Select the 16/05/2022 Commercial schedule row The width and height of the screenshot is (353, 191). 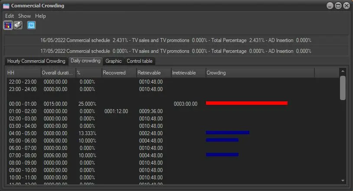(x=176, y=40)
